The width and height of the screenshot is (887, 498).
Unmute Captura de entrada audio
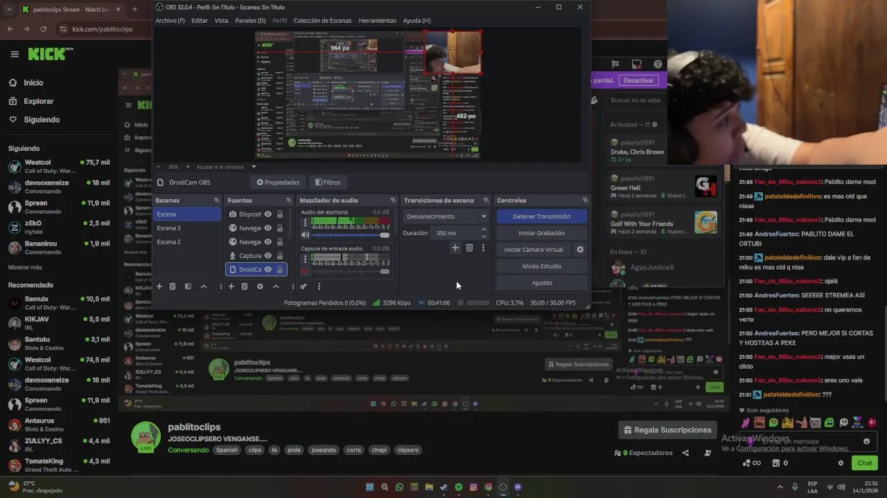305,271
